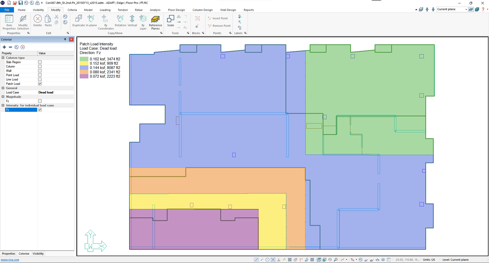Select Move By Coordinates tool
The height and width of the screenshot is (263, 489).
pyautogui.click(x=106, y=19)
